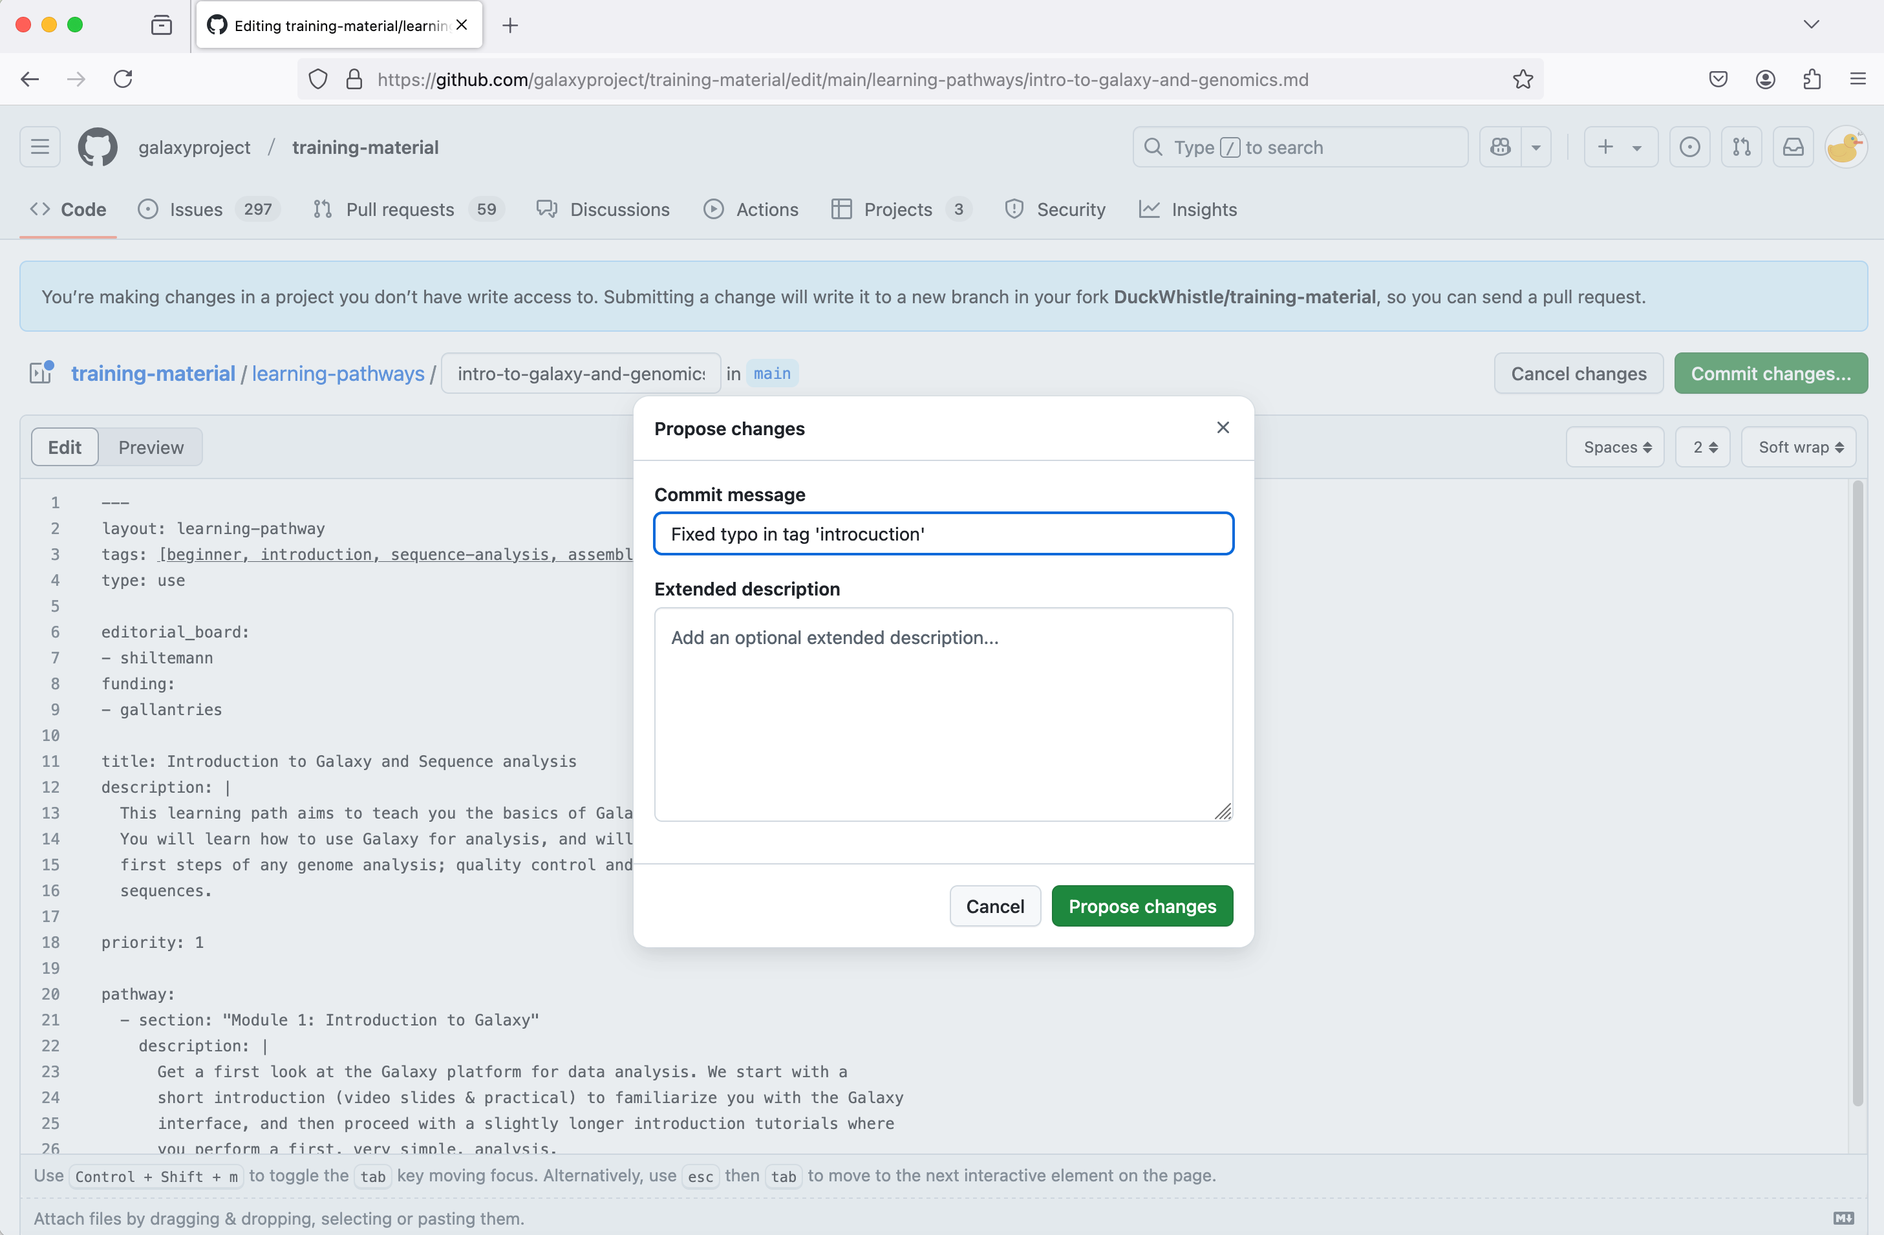
Task: Open the Actions tab
Action: 751,209
